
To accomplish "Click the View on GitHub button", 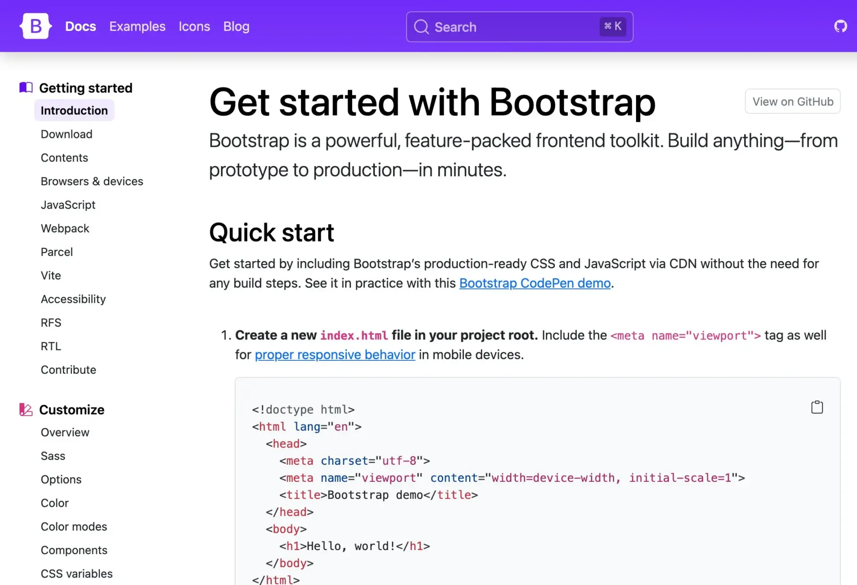I will (793, 101).
